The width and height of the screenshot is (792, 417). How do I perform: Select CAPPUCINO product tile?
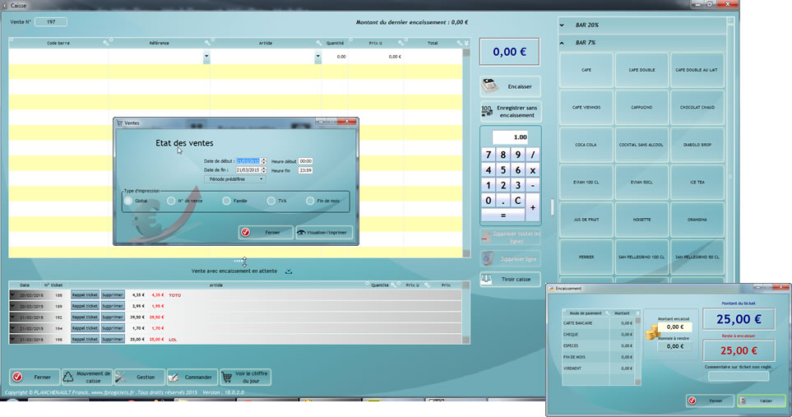click(x=641, y=107)
